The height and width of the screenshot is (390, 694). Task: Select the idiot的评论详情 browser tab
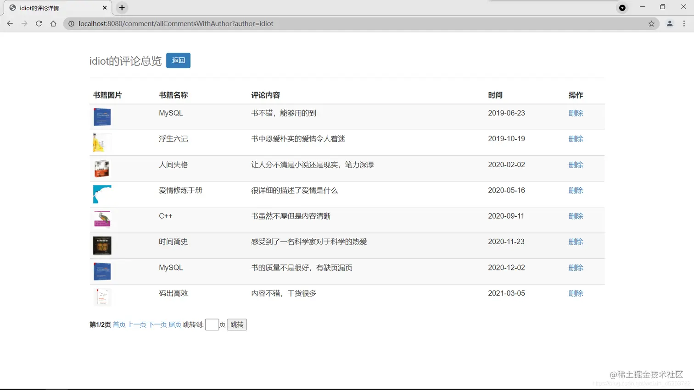50,8
